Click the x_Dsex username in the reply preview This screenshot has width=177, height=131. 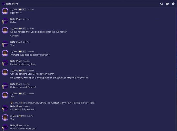(16, 103)
